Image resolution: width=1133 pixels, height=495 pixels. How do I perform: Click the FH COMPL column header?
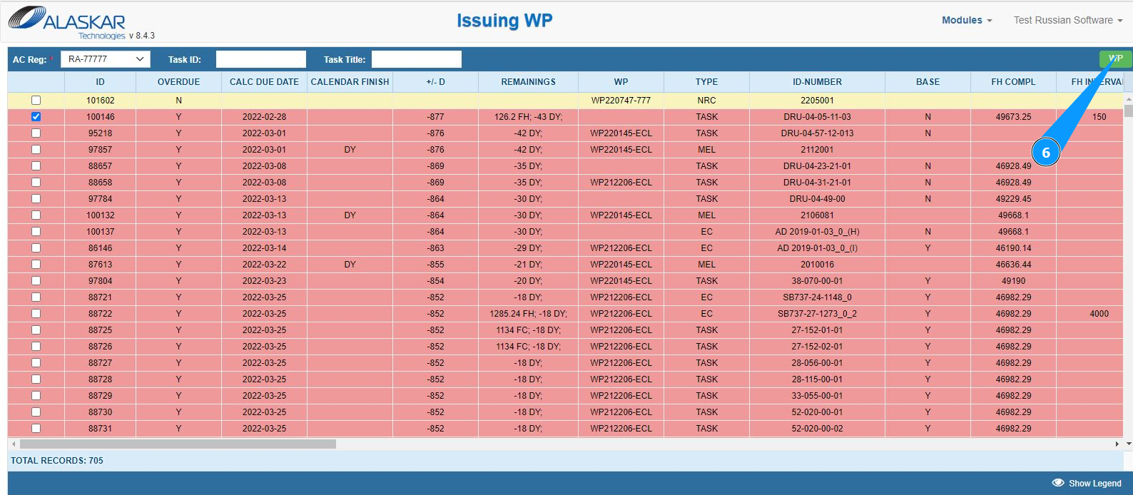(1014, 82)
